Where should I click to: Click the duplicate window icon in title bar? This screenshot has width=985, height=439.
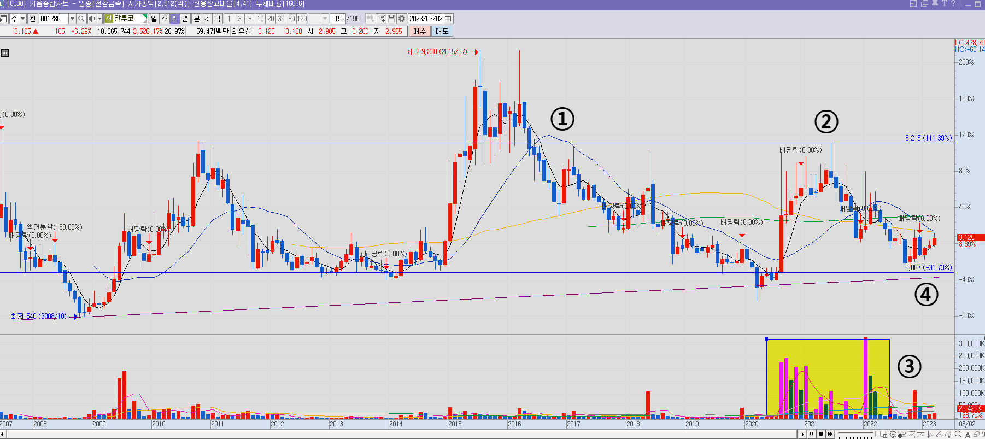(924, 3)
